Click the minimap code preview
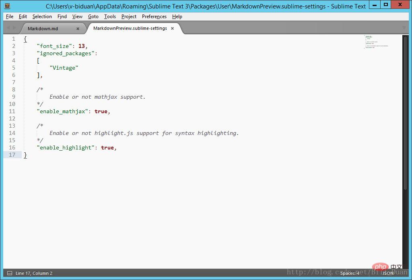Viewport: 412px width, 280px height. pos(376,42)
